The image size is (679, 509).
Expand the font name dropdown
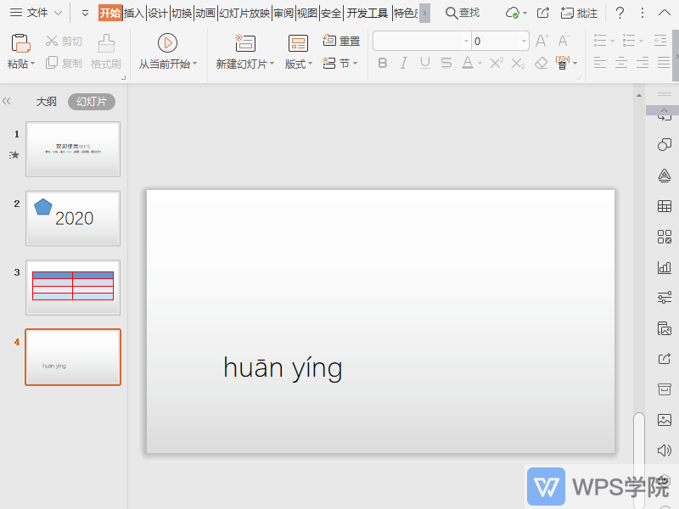466,41
